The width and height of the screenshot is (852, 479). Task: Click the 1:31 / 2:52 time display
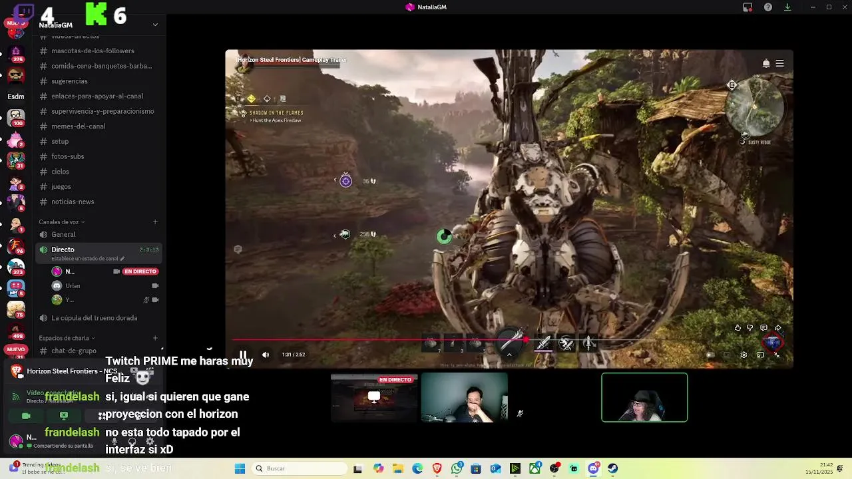294,355
